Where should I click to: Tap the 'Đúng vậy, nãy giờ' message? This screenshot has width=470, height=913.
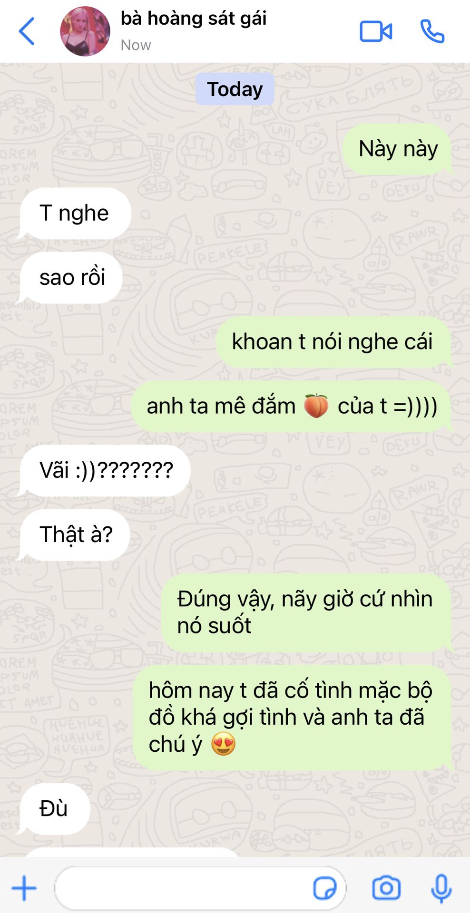point(306,612)
